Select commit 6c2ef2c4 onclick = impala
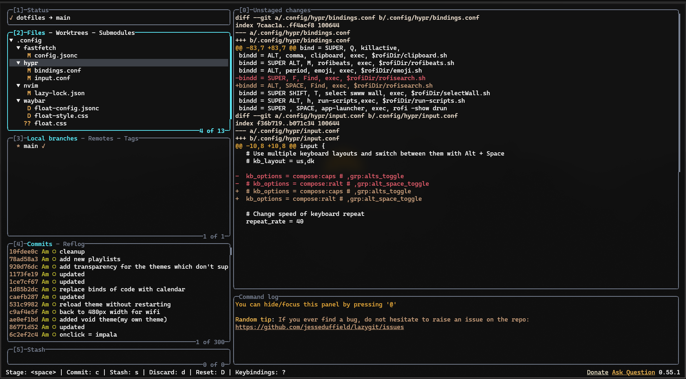This screenshot has width=686, height=379. pyautogui.click(x=119, y=334)
